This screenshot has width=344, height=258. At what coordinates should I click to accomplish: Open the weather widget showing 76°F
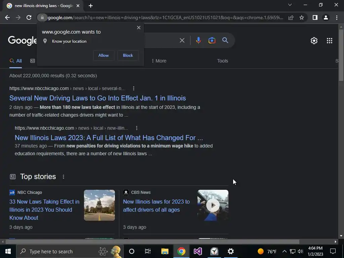[267, 251]
